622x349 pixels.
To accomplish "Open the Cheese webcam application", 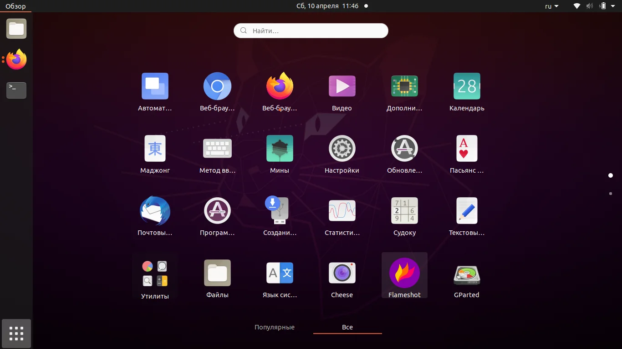I will tap(342, 273).
